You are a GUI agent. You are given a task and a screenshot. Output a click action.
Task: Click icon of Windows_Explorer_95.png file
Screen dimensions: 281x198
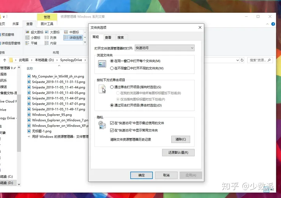29,115
